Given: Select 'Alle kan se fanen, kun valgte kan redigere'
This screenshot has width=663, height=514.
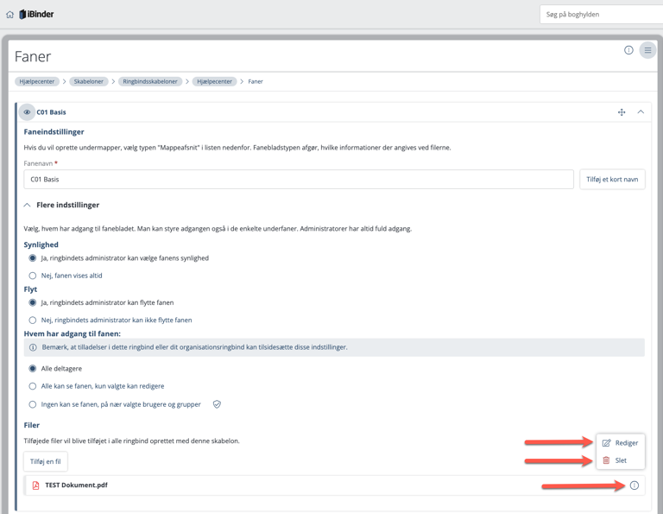Looking at the screenshot, I should coord(33,386).
